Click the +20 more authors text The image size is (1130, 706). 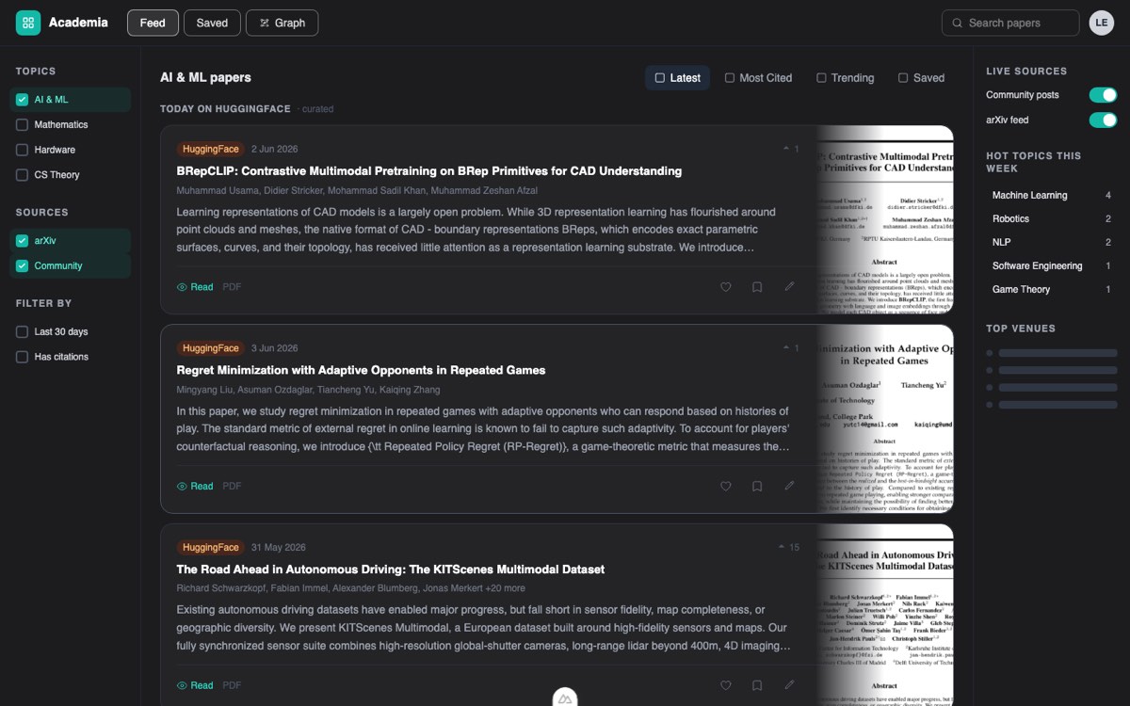(505, 588)
